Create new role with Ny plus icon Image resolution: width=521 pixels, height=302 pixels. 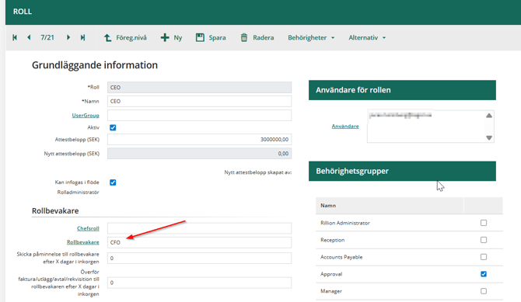[165, 37]
